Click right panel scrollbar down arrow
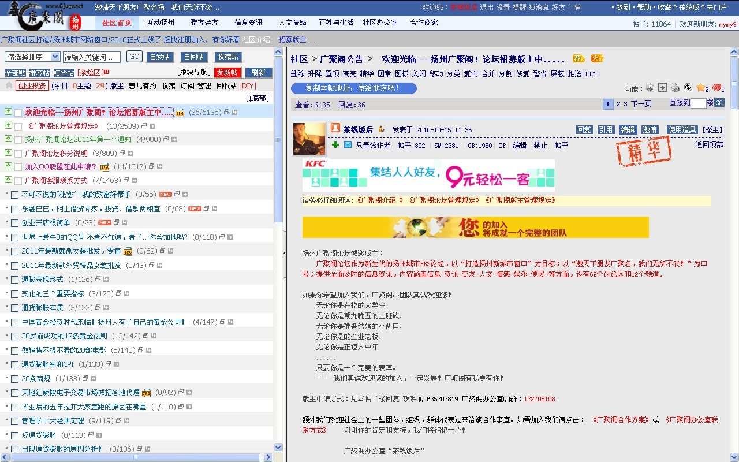 click(x=734, y=457)
